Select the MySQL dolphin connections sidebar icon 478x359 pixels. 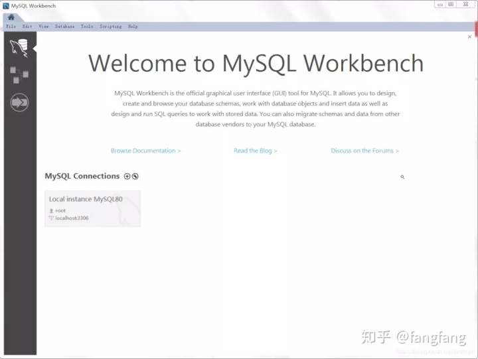[x=19, y=48]
